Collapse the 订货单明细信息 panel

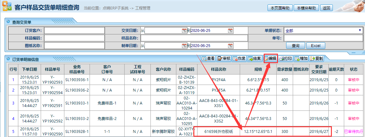click(x=8, y=59)
